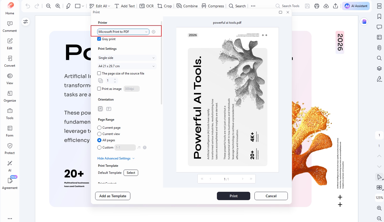Screen dimensions: 384x222
Task: Choose portrait orientation
Action: pos(100,109)
